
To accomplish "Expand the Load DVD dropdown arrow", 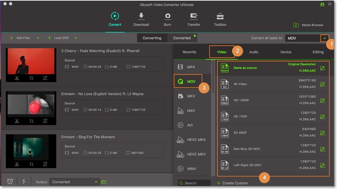I will [76, 38].
